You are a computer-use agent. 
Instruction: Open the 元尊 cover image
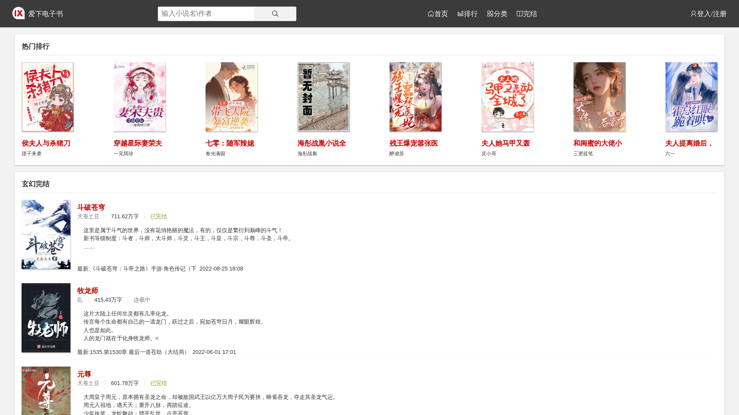(46, 391)
